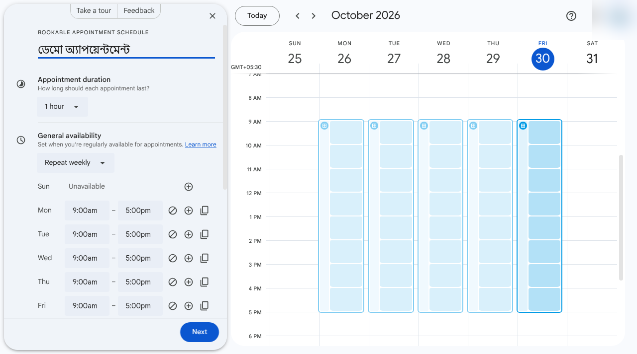Click Wednesday's appointment grid icon in calendar
This screenshot has height=354, width=637.
pos(424,126)
